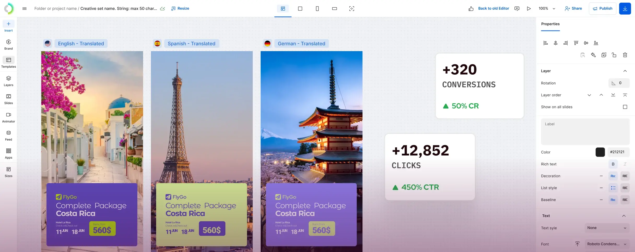Open the hamburger menu
Image resolution: width=635 pixels, height=252 pixels.
pyautogui.click(x=25, y=9)
